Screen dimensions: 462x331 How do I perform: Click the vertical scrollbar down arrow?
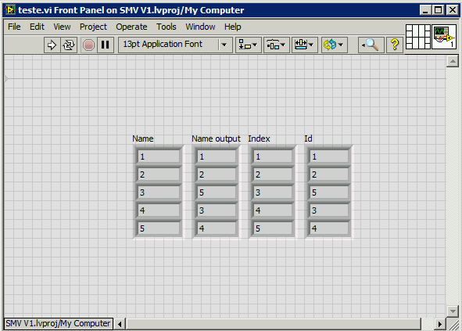pyautogui.click(x=453, y=311)
